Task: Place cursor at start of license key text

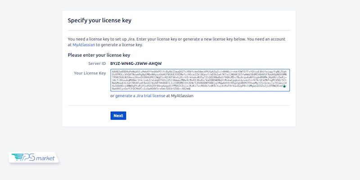Action: click(x=112, y=72)
